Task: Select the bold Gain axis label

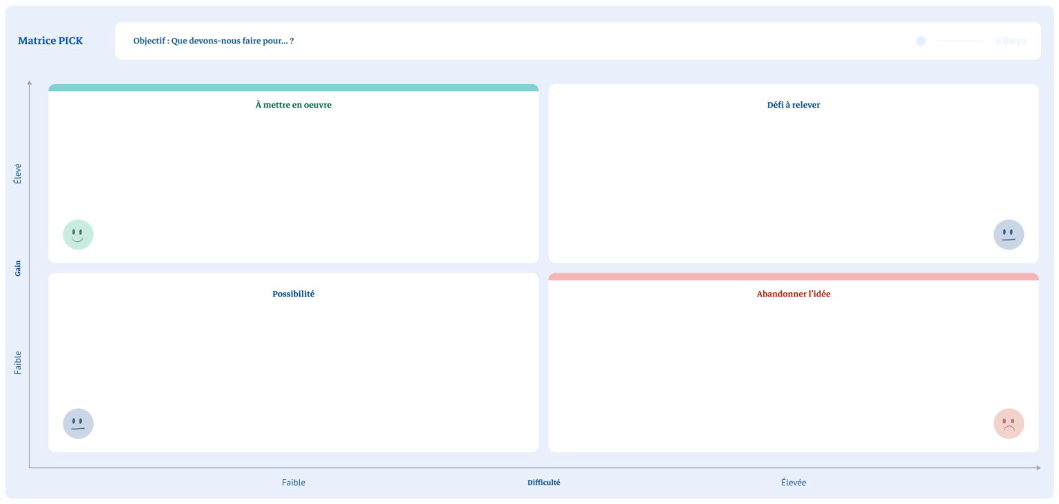Action: [x=18, y=268]
